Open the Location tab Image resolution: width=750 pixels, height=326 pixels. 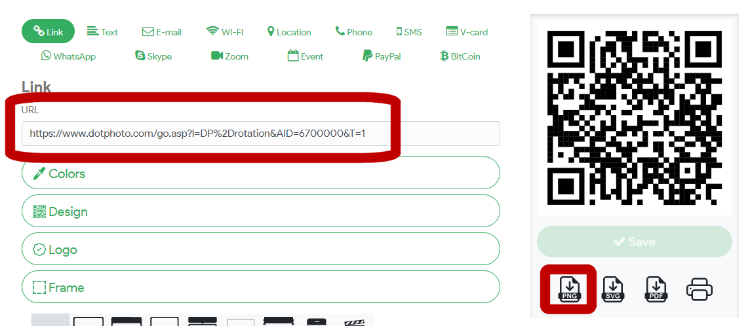click(289, 32)
